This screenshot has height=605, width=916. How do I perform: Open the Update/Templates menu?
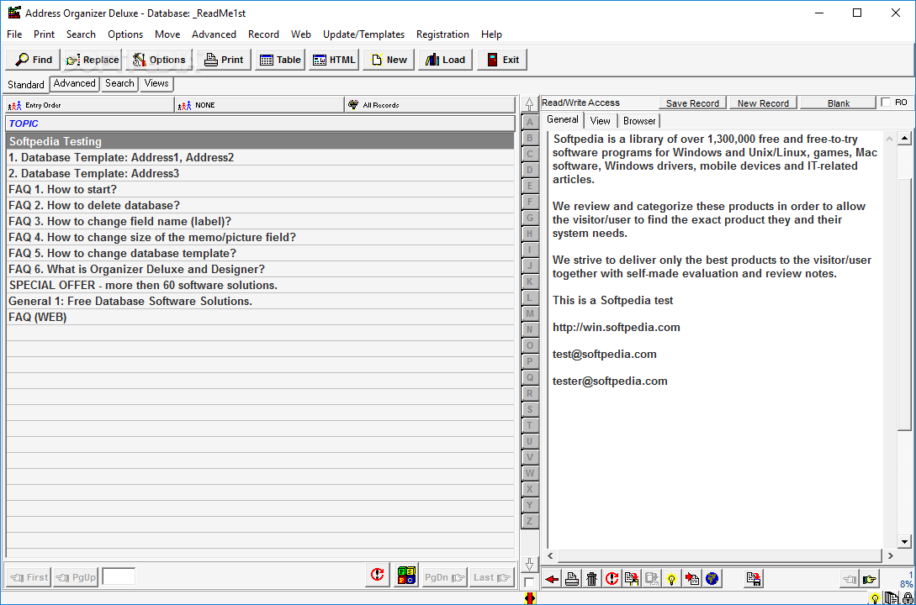pyautogui.click(x=363, y=34)
